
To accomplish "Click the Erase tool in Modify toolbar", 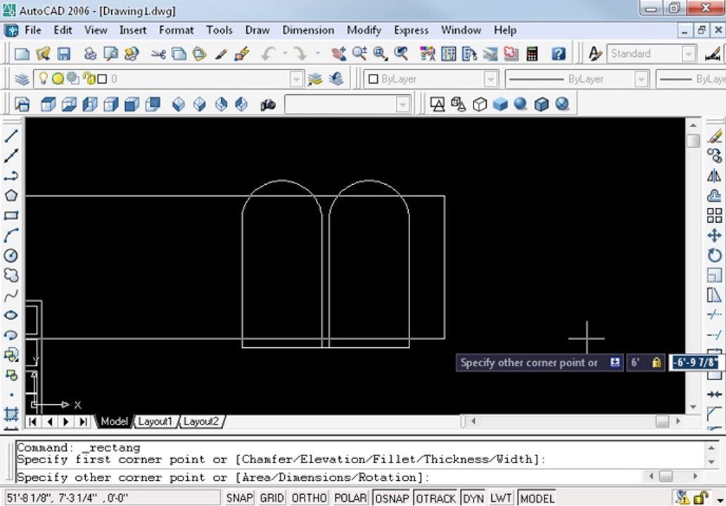I will coord(715,136).
